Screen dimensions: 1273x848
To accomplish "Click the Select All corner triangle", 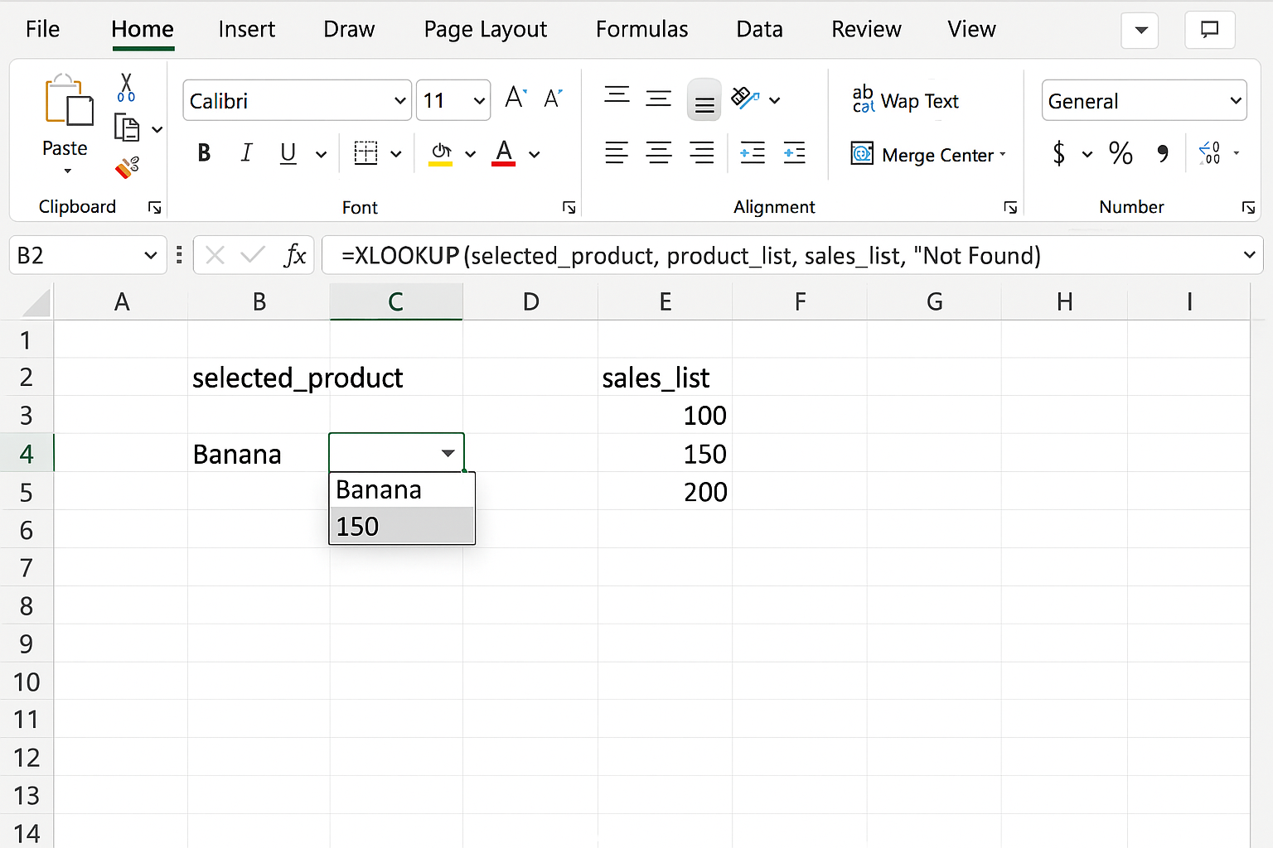I will tap(36, 302).
